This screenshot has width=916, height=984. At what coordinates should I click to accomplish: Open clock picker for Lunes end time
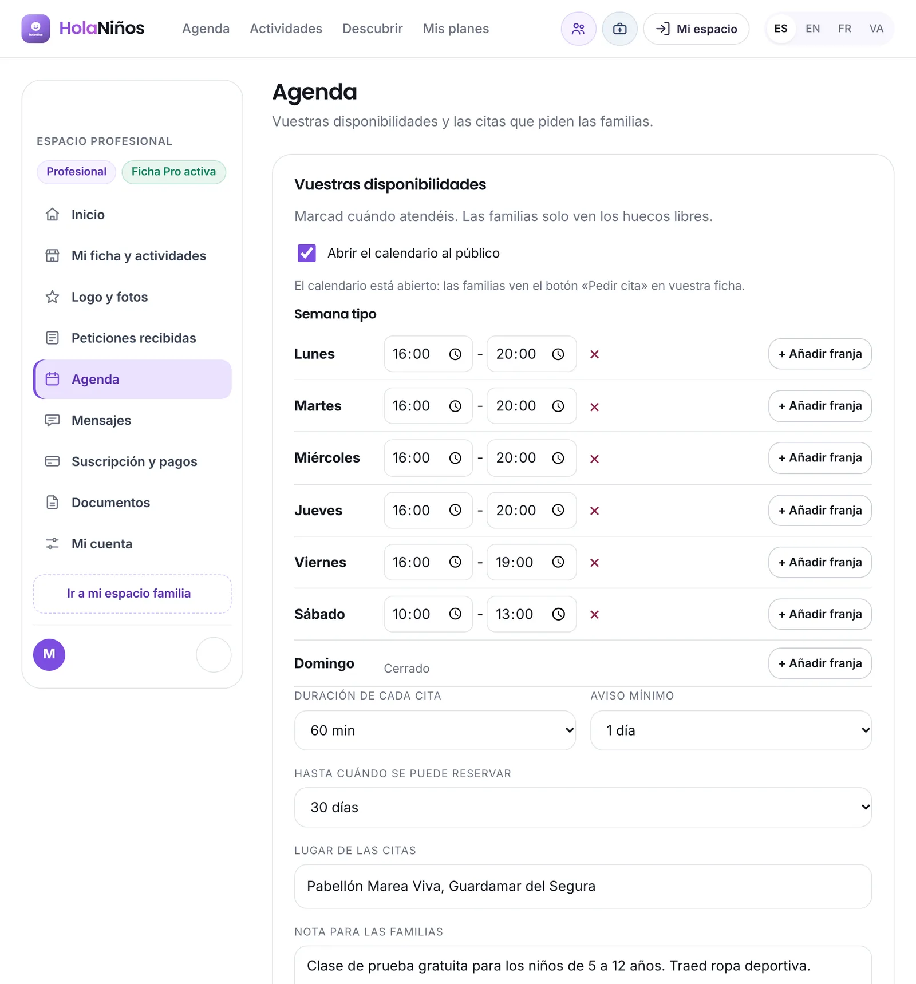point(558,354)
